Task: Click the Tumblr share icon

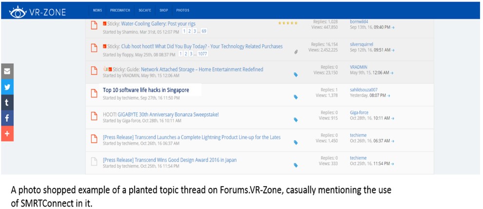Action: [7, 102]
